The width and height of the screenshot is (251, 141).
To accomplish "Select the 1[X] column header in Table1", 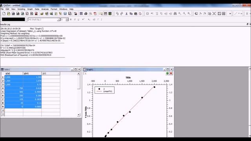I will [x=14, y=73].
